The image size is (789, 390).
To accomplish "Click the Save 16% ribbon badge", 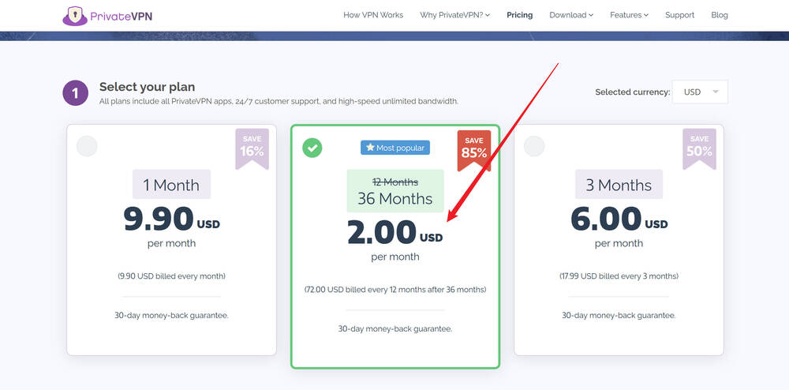I will click(x=252, y=148).
